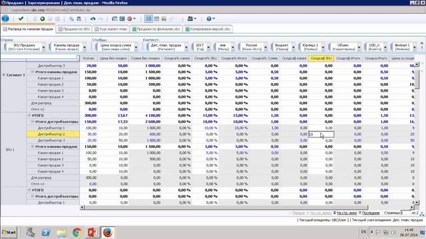The width and height of the screenshot is (426, 239).
Task: Open Chrome from the taskbar
Action: [77, 232]
